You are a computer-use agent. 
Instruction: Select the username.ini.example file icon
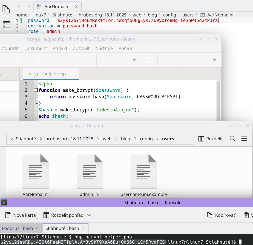[x=143, y=171]
